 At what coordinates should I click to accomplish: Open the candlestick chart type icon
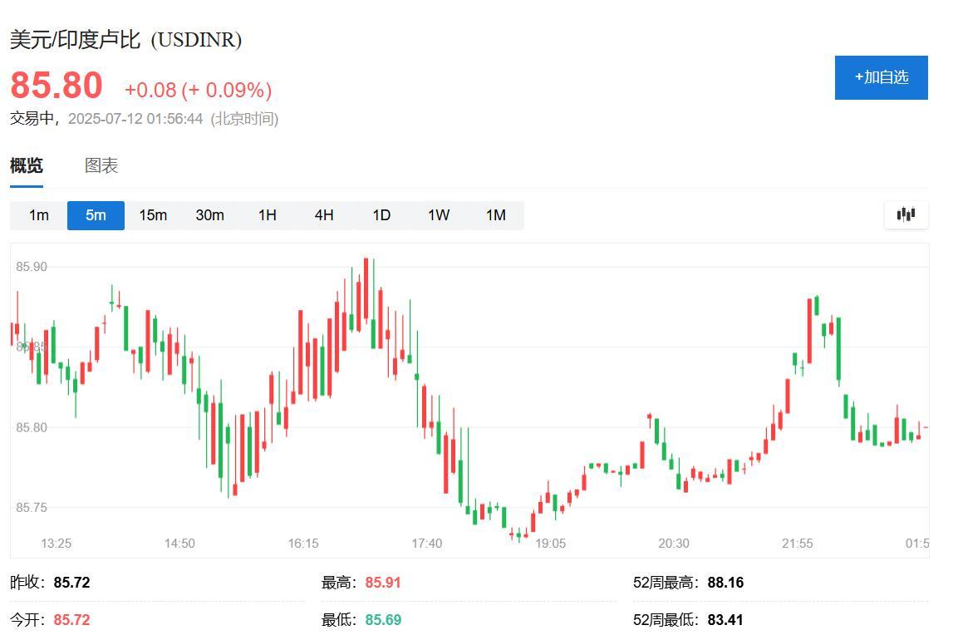906,214
